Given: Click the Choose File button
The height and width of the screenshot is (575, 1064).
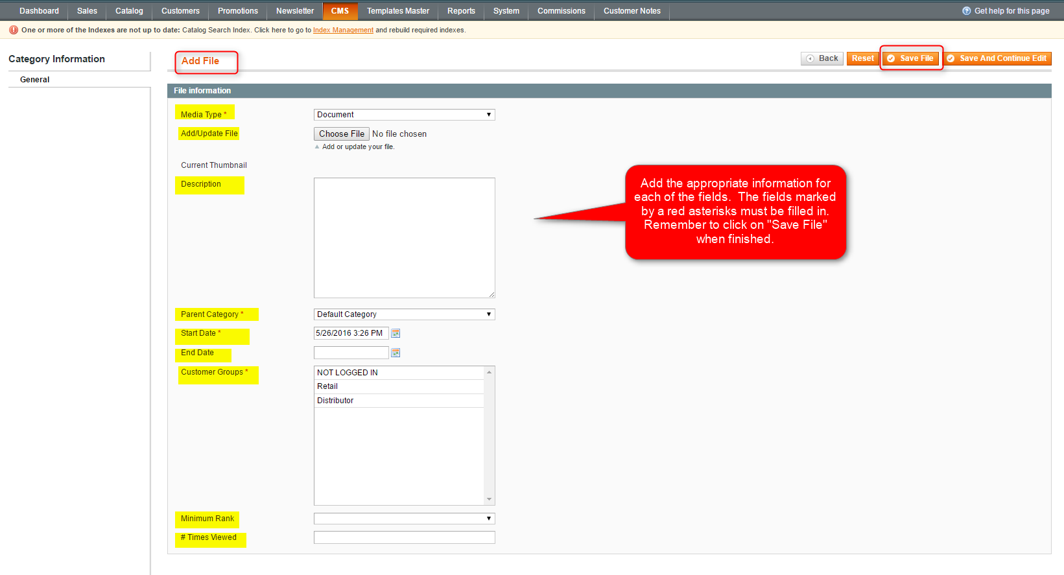Looking at the screenshot, I should (x=342, y=134).
